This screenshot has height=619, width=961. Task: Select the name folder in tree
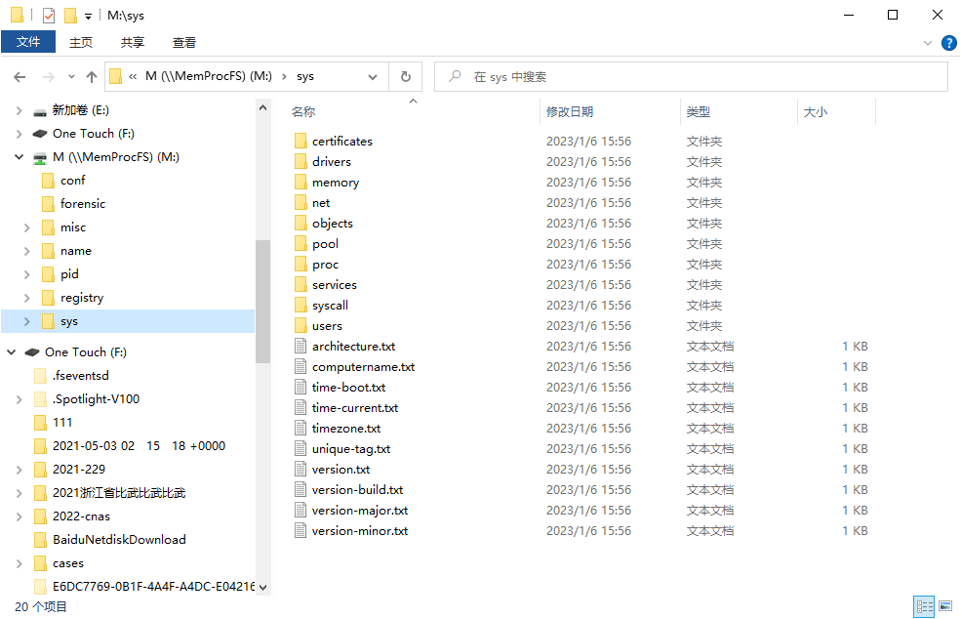coord(76,251)
